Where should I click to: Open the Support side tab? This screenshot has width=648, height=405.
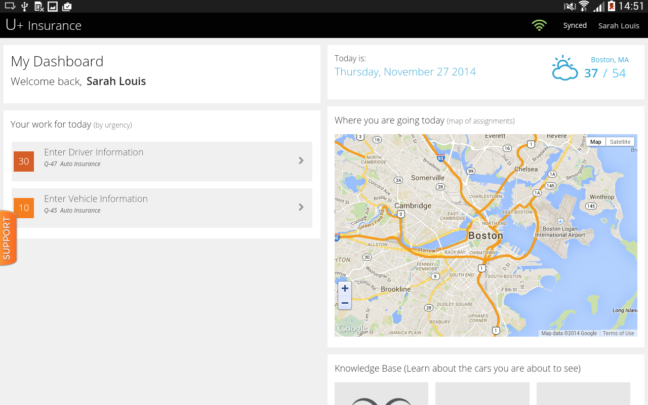tap(8, 238)
